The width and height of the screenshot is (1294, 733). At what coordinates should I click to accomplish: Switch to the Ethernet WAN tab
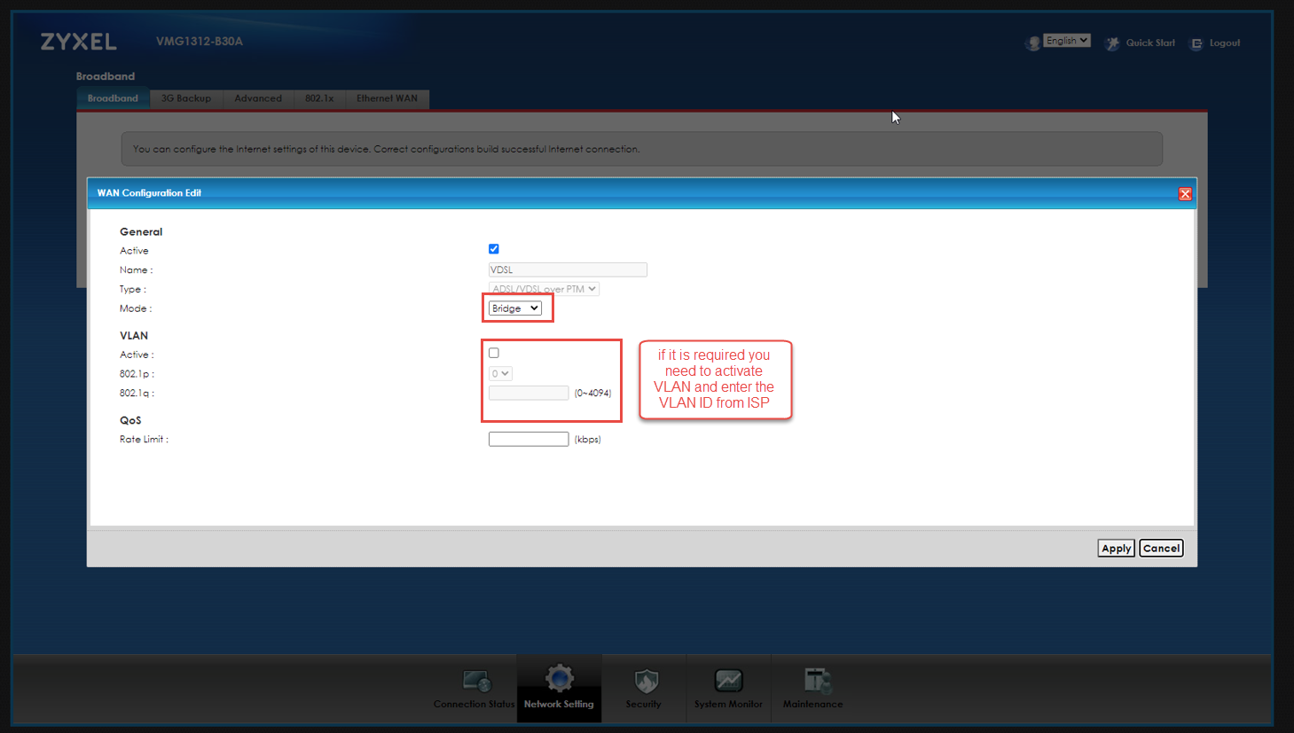click(387, 98)
